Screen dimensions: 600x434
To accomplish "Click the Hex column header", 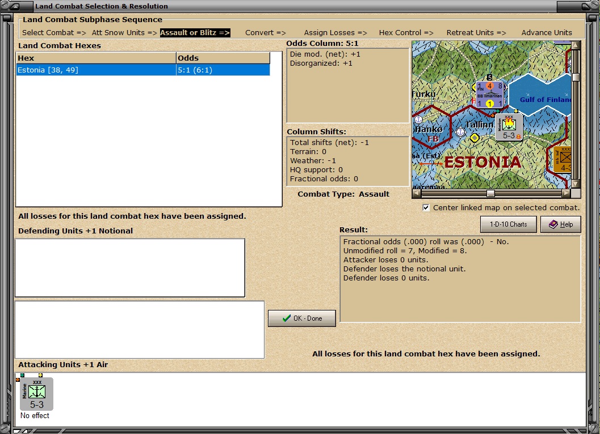I will [x=96, y=58].
